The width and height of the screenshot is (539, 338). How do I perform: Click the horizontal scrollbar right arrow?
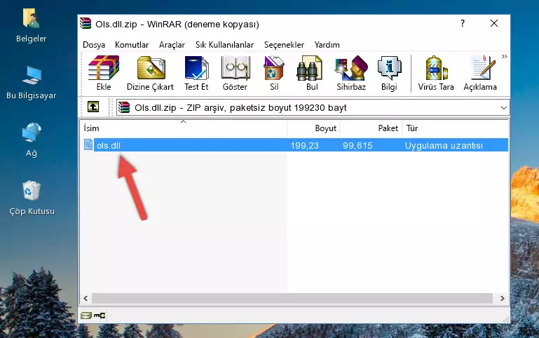pyautogui.click(x=503, y=298)
